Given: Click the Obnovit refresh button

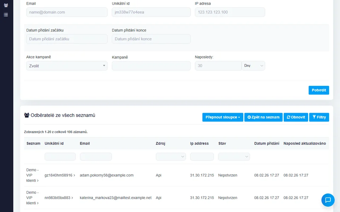Looking at the screenshot, I should [x=295, y=117].
